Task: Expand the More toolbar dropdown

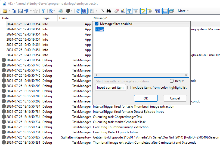Action: click(183, 11)
